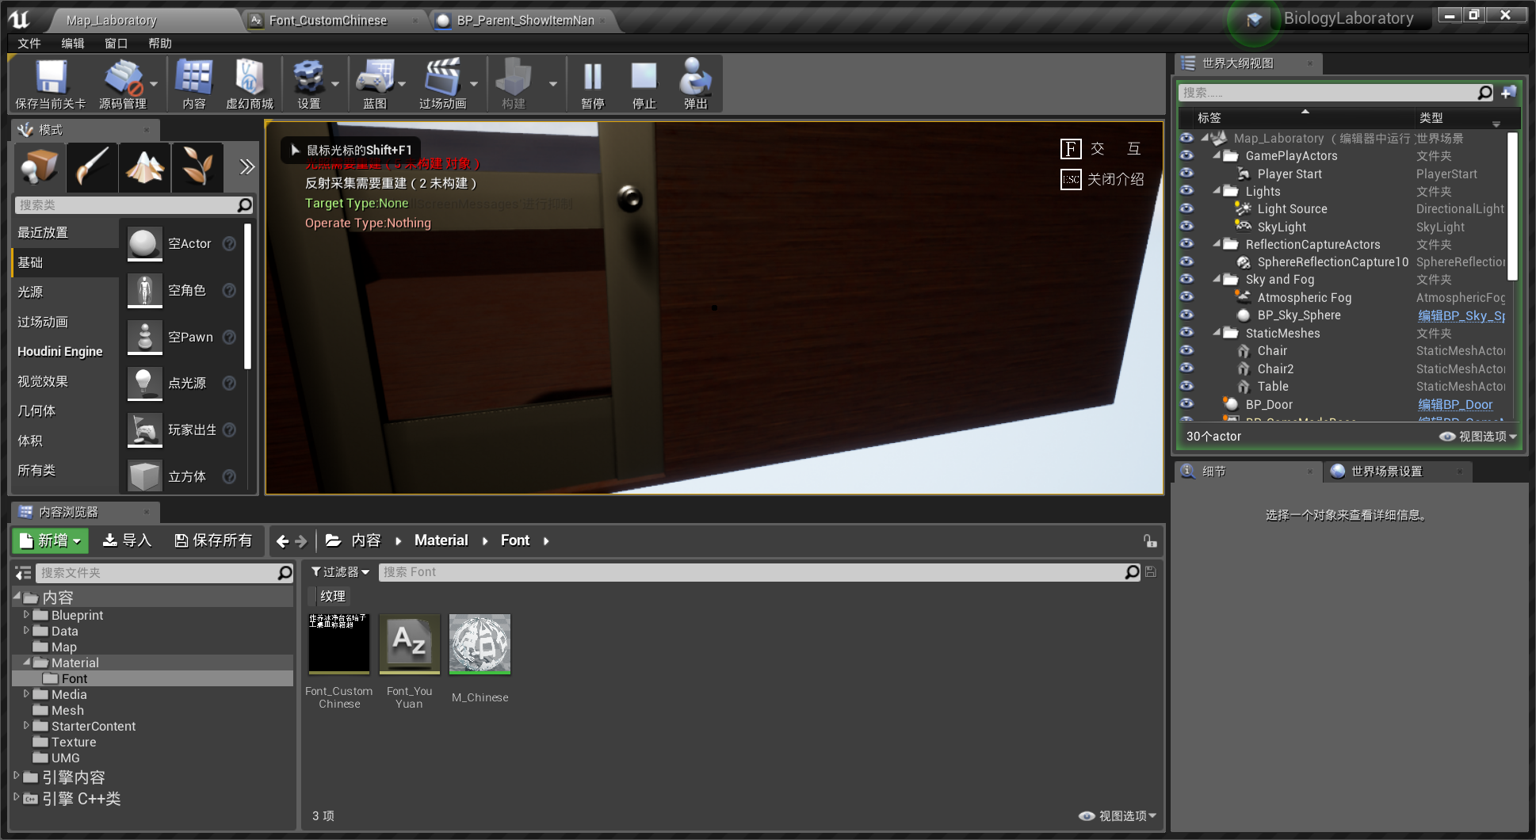Image resolution: width=1536 pixels, height=840 pixels.
Task: Hide the Chair static mesh actor
Action: 1186,350
